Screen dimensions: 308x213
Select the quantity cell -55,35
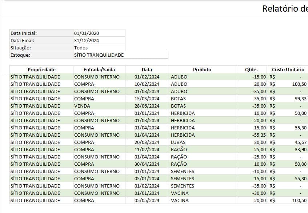[251, 135]
